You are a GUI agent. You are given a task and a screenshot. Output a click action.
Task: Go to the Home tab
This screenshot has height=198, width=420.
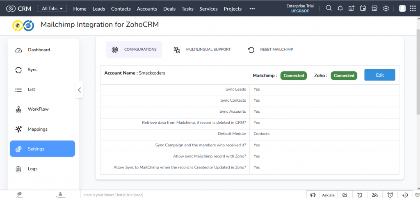(80, 9)
